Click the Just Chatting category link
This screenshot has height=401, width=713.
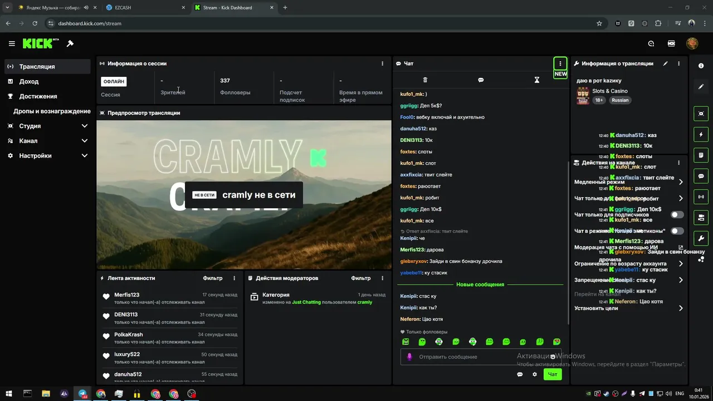coord(307,302)
